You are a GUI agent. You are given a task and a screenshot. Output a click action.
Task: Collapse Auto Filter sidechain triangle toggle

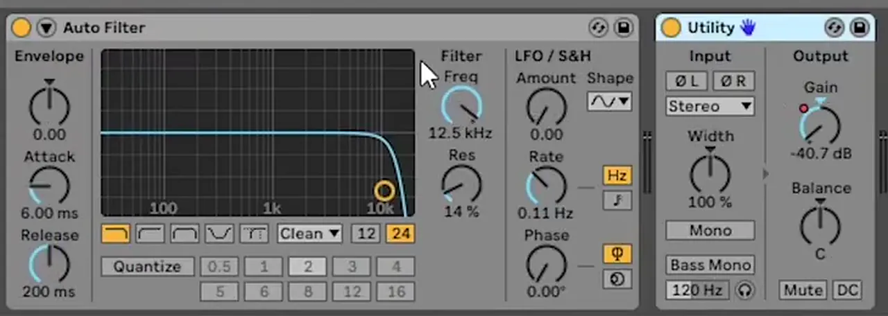tap(46, 28)
